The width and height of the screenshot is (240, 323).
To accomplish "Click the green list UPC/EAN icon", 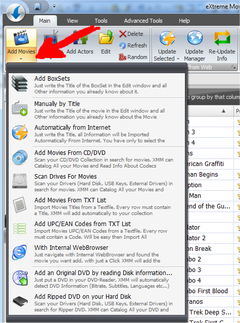I will [20, 229].
